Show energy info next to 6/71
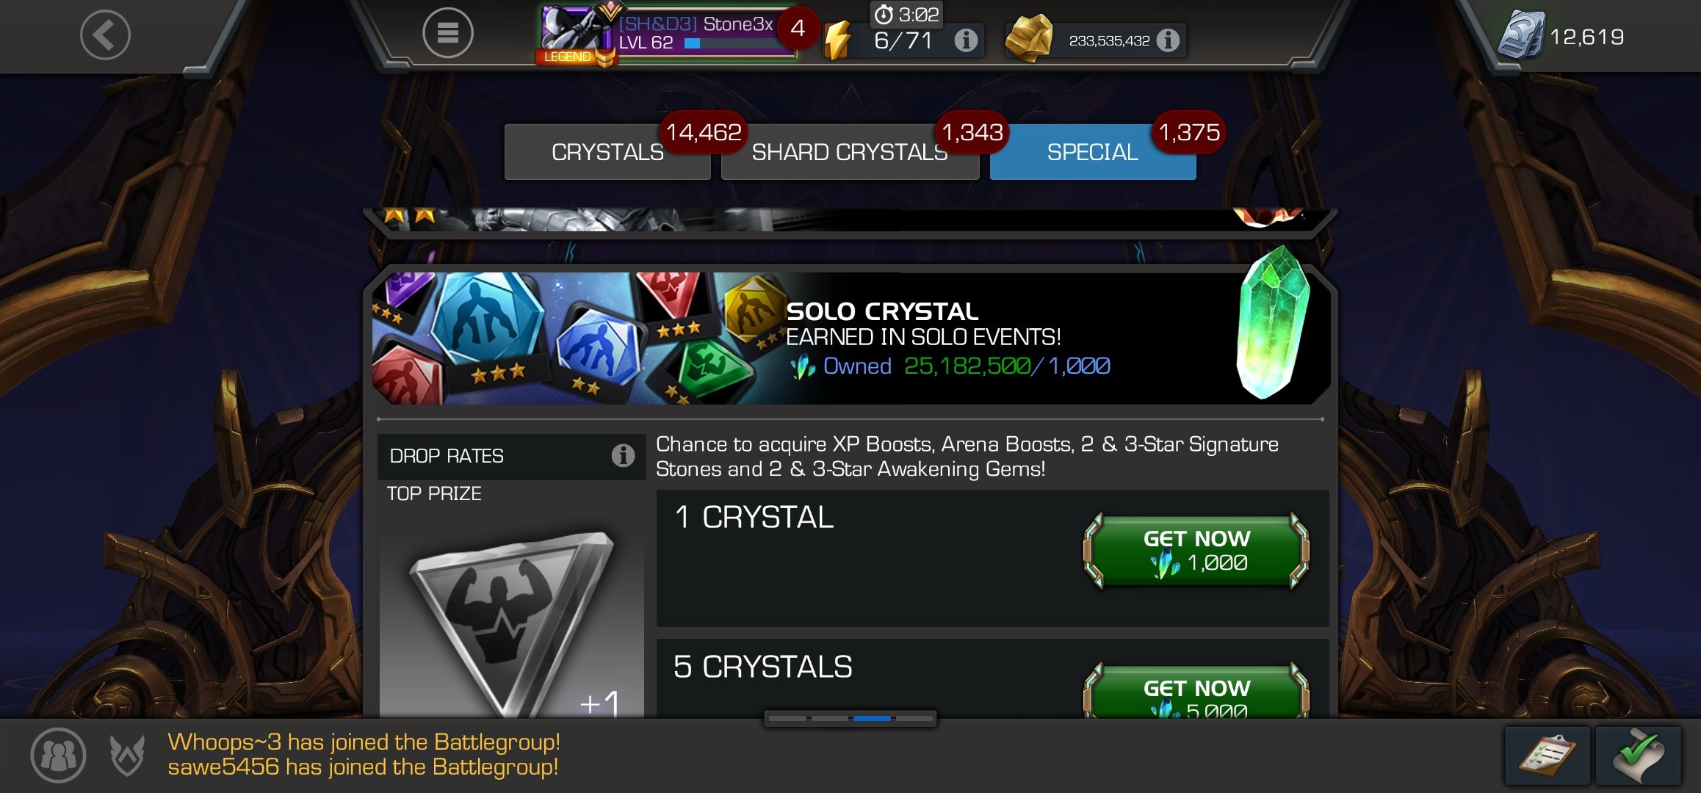 coord(966,40)
